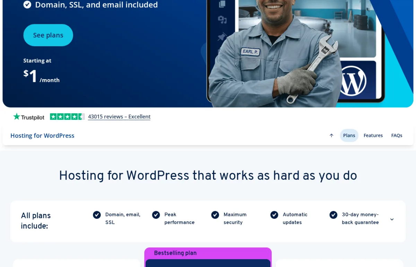Click the checkmark beside 30-day money-back guarantee
Image resolution: width=416 pixels, height=267 pixels.
(333, 215)
